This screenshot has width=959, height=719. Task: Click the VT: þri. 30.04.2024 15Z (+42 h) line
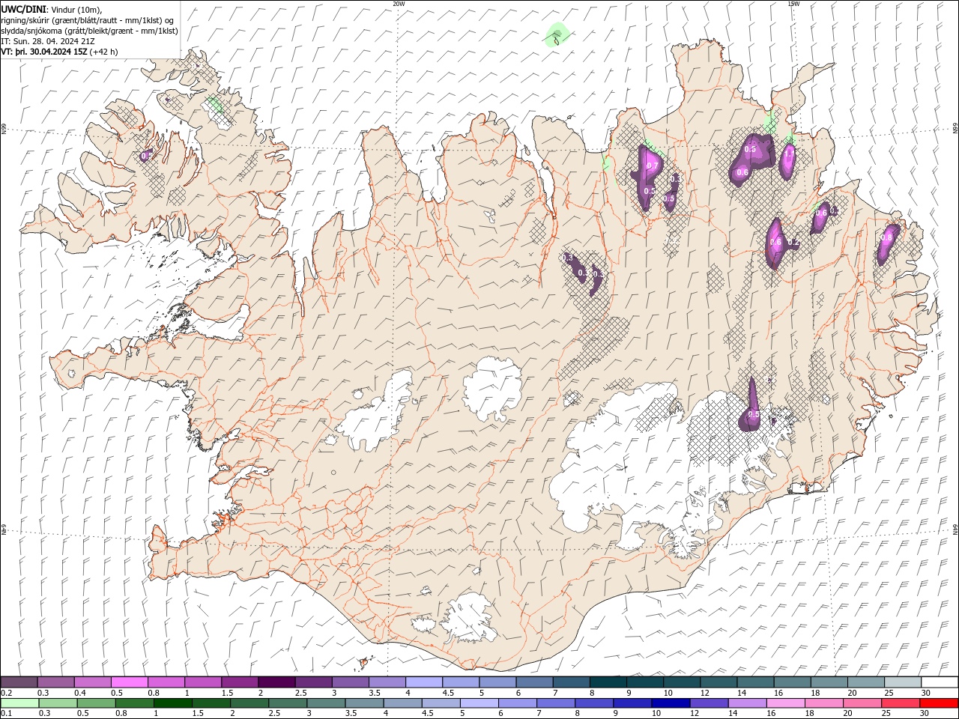coord(59,52)
